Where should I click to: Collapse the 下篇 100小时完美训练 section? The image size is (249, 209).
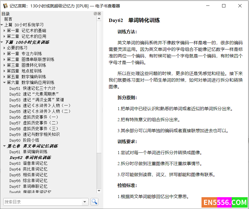point(2,42)
